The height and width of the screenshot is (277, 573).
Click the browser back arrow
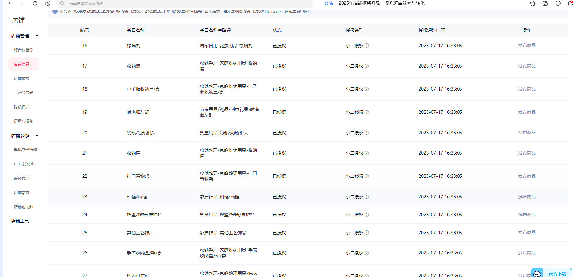coord(10,3)
